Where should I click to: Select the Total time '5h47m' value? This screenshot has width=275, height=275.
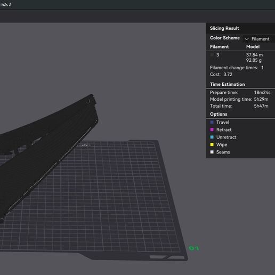(x=261, y=106)
